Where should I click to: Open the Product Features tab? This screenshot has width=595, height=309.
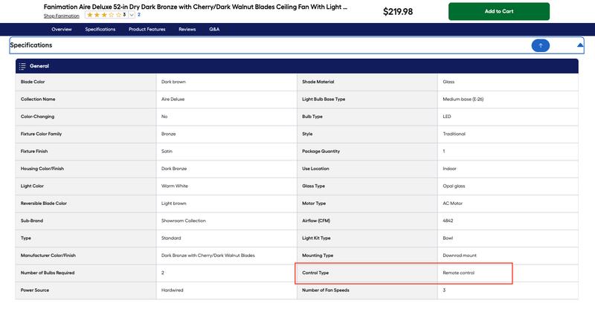pyautogui.click(x=147, y=29)
